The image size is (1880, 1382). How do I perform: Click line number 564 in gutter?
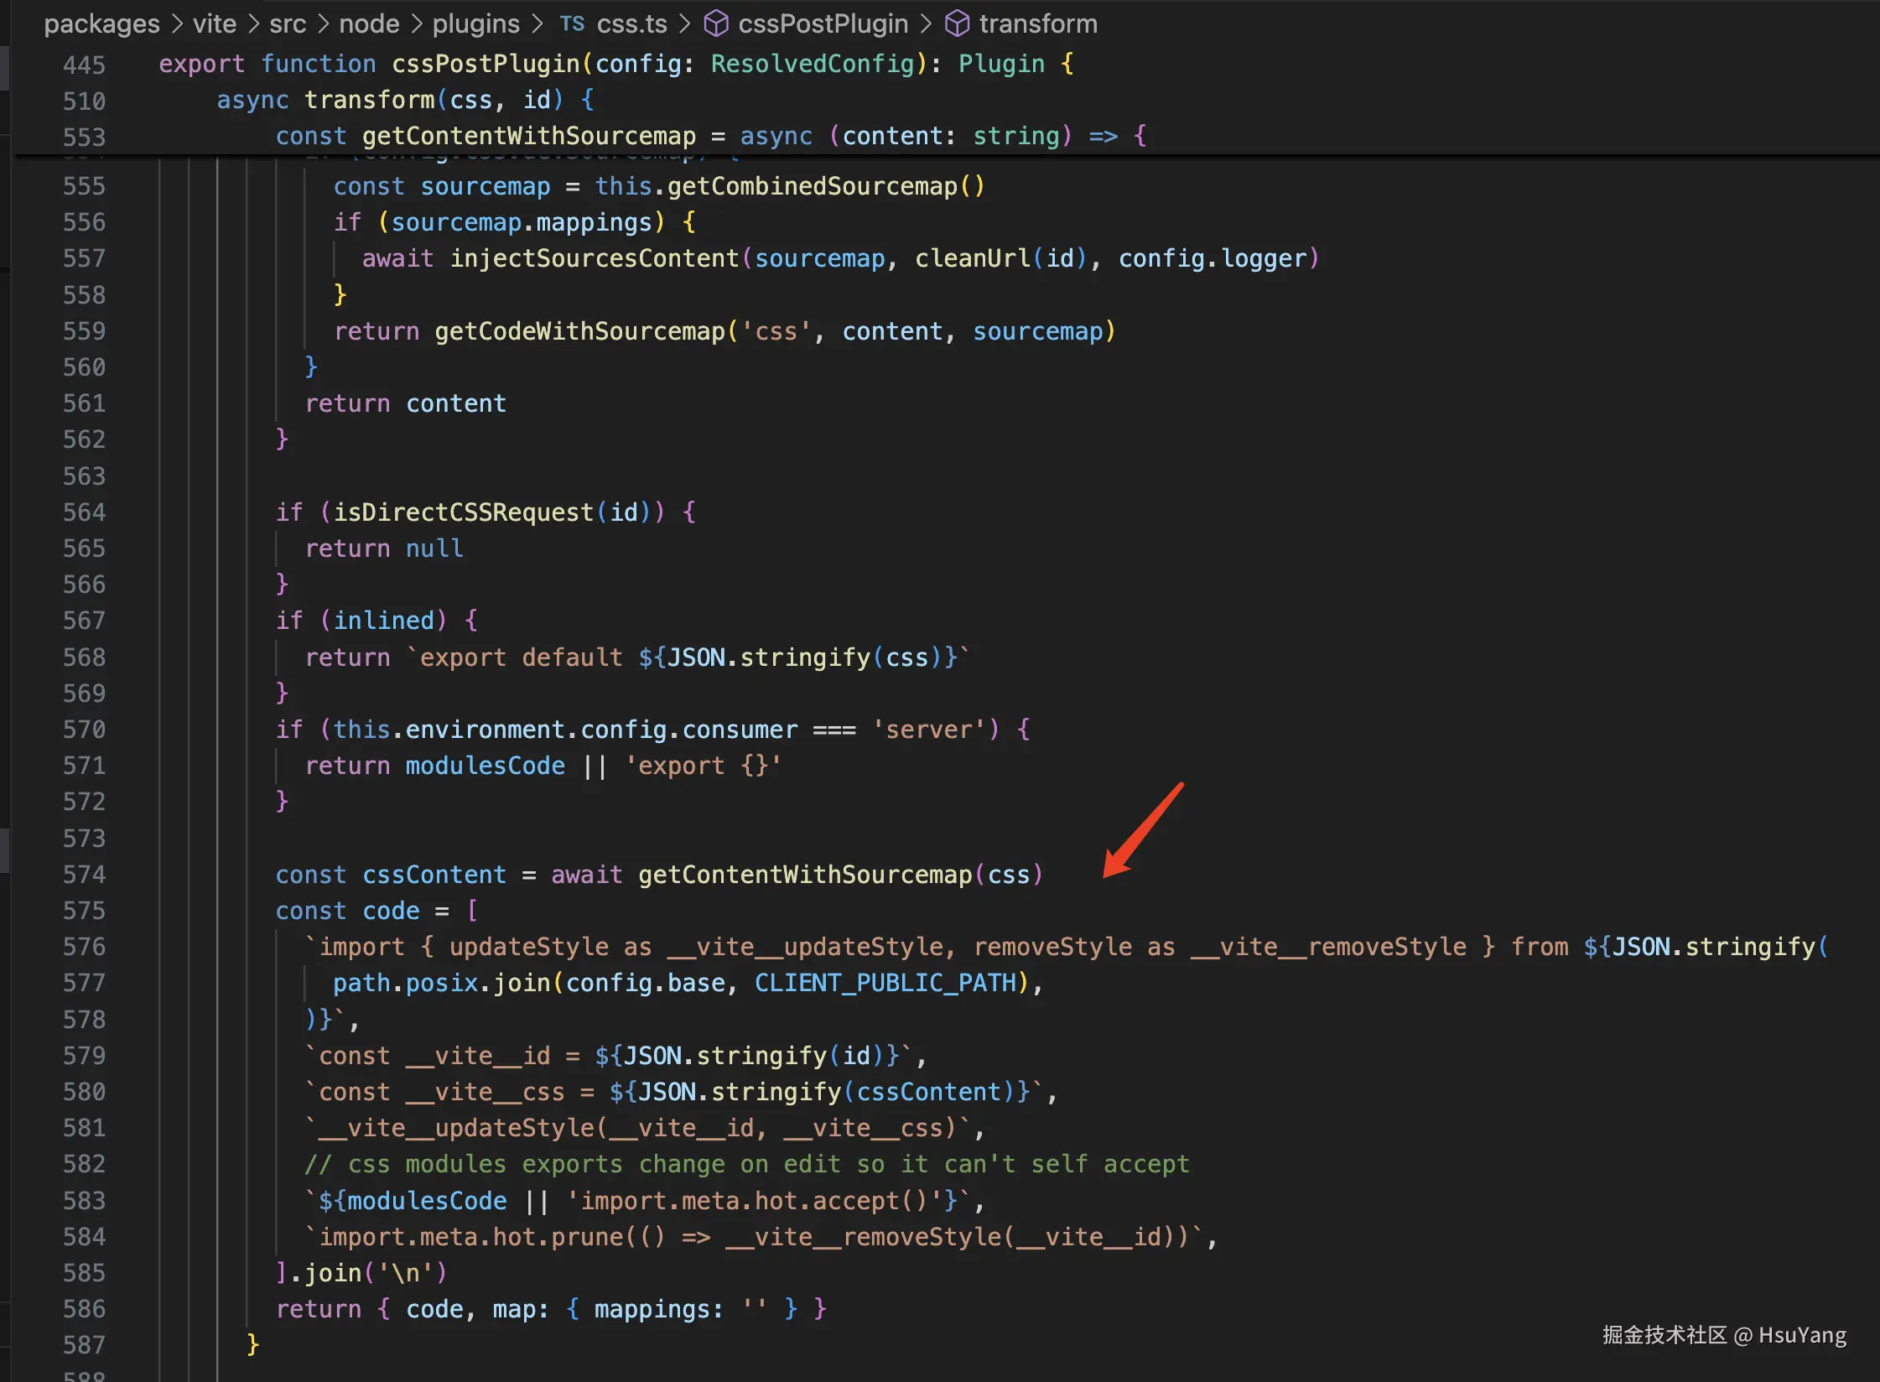(x=84, y=512)
